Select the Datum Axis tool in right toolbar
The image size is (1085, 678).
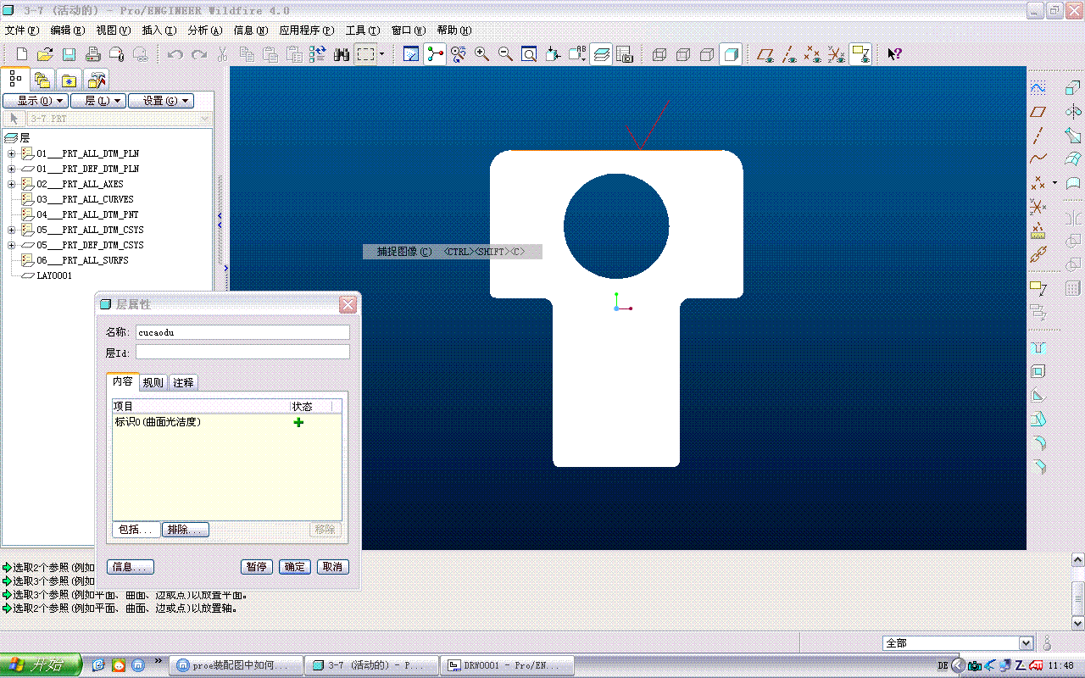point(1038,136)
